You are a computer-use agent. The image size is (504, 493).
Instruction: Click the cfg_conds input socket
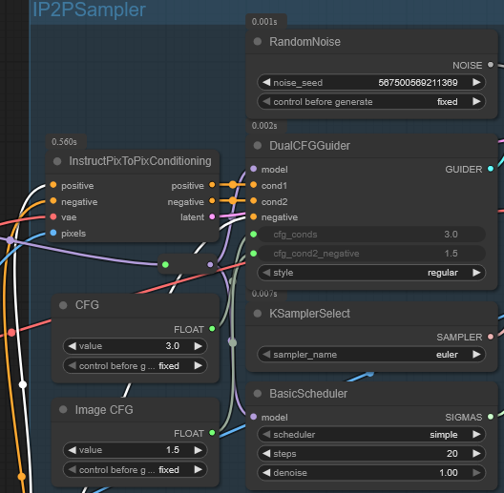pos(253,235)
